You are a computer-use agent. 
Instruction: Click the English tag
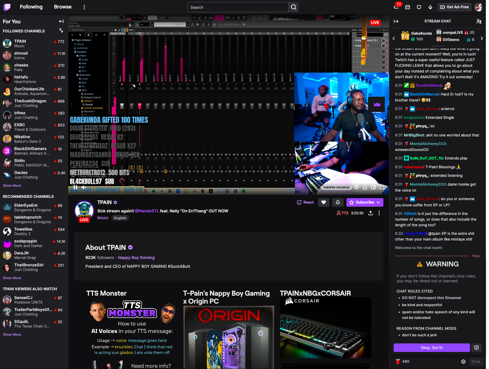120,218
